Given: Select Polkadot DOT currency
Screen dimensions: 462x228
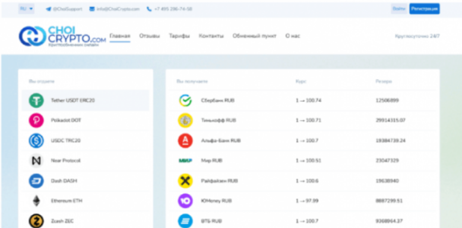Looking at the screenshot, I should [x=86, y=120].
